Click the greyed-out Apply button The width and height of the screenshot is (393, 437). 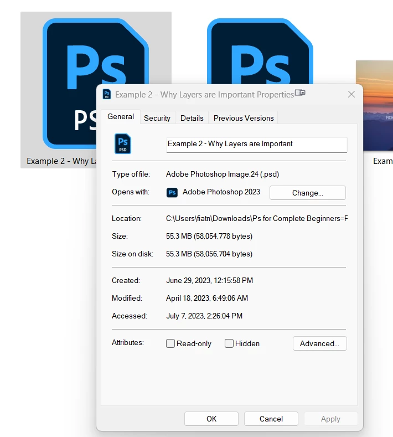(330, 419)
